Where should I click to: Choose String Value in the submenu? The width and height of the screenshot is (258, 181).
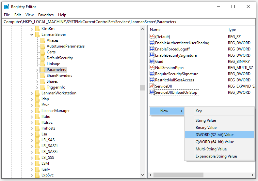point(219,120)
